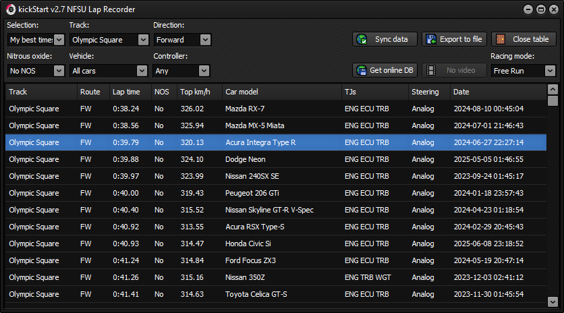Close the table view
564x313 pixels.
tap(524, 39)
